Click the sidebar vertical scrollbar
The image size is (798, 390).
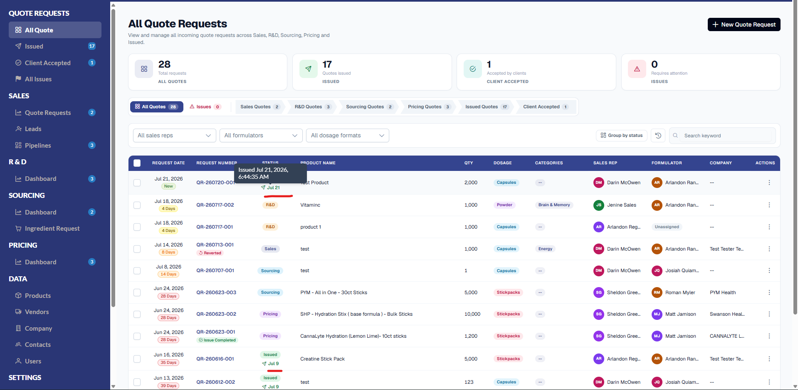[113, 158]
